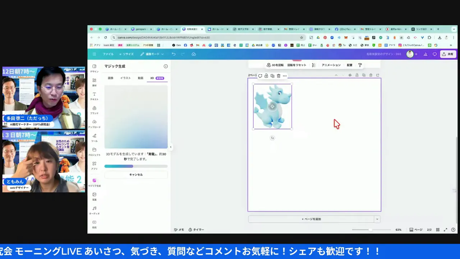Adjust the zoom slider near 63%
460x259 pixels.
pos(370,230)
